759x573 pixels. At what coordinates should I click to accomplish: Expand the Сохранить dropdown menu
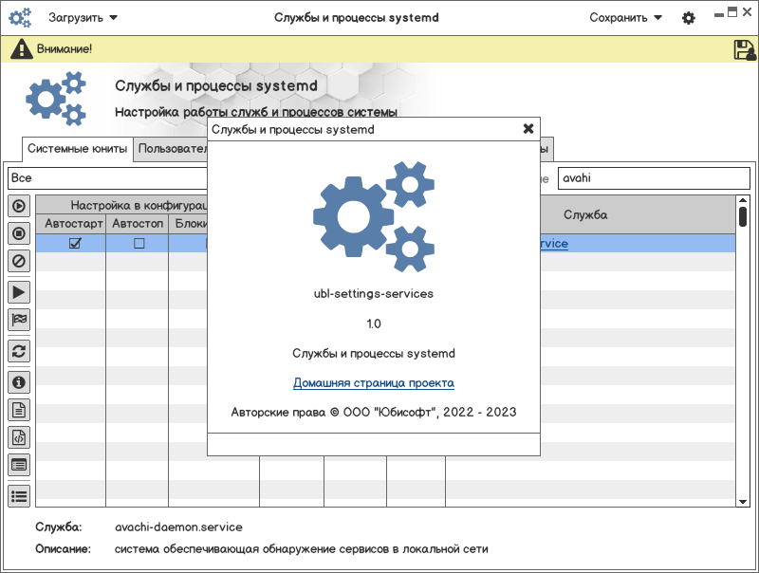pyautogui.click(x=625, y=17)
